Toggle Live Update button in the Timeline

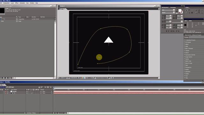pyautogui.click(x=40, y=87)
